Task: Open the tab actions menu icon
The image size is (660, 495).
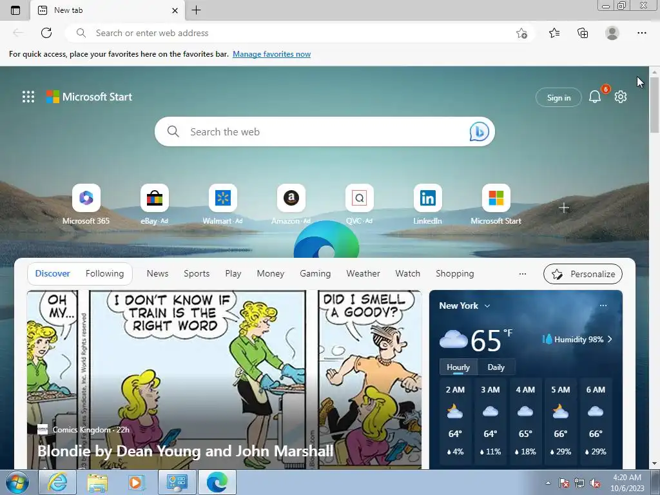Action: 15,10
